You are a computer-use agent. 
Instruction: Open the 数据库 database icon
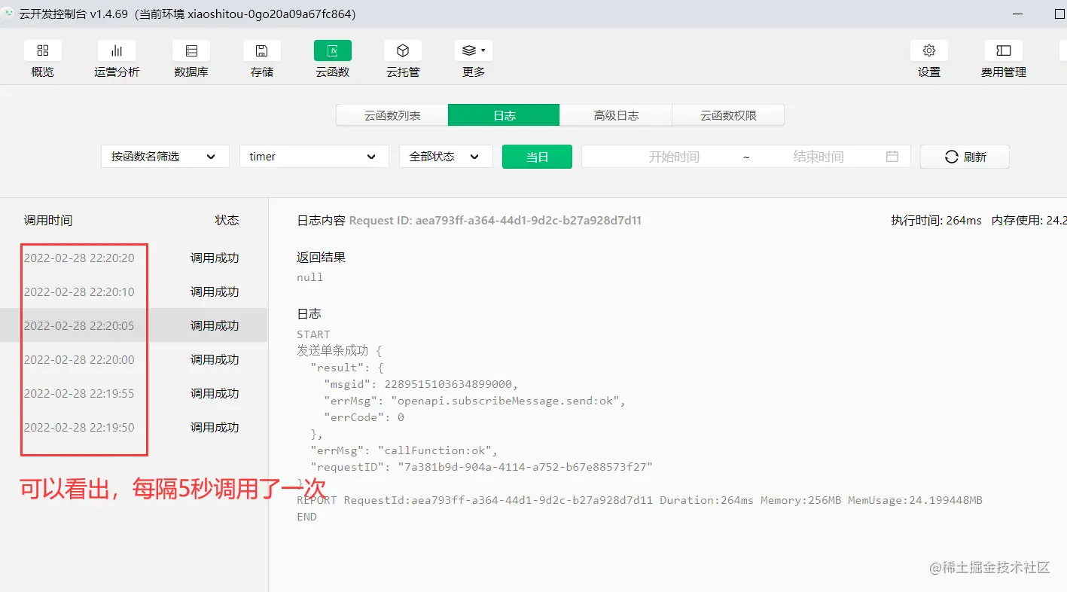point(191,50)
